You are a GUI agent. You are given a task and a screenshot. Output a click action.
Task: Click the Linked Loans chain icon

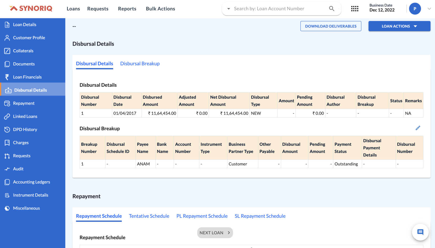click(7, 116)
